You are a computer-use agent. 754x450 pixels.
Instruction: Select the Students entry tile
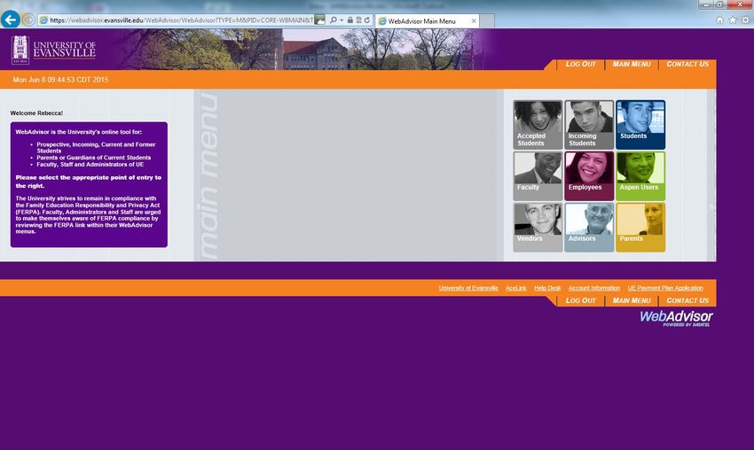[x=640, y=125]
